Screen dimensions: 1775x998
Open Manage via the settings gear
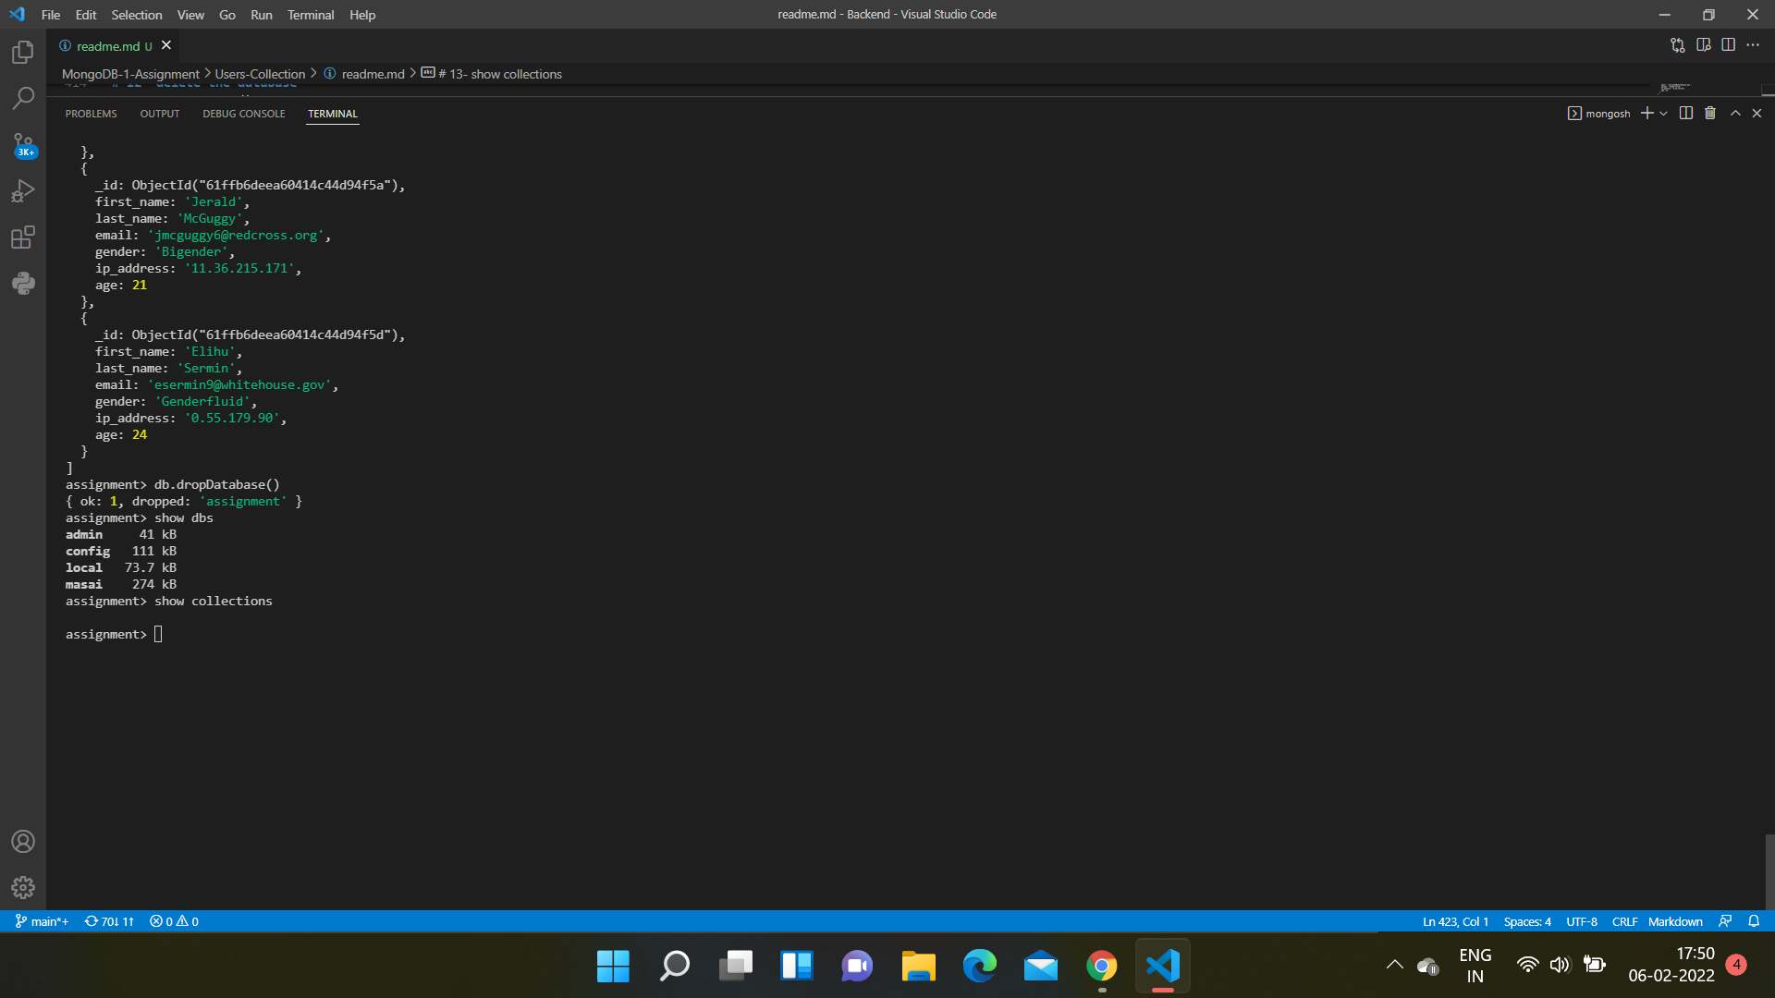[x=23, y=887]
